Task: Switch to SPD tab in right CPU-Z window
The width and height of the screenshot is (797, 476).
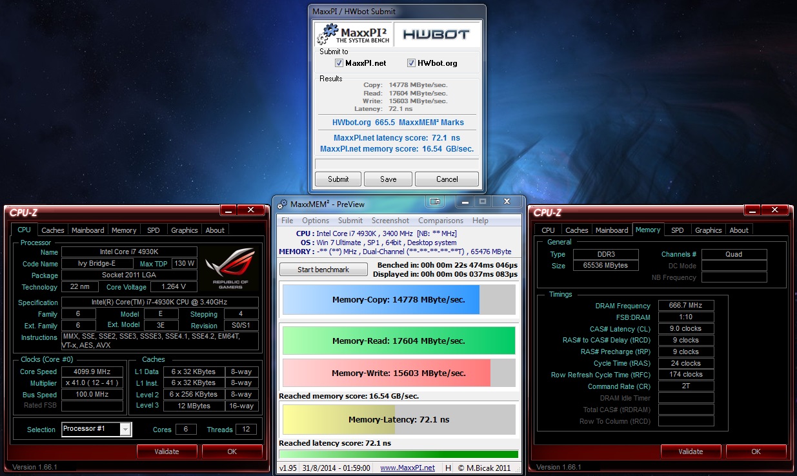Action: [x=678, y=230]
